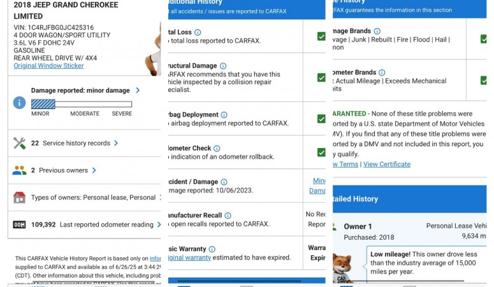
Task: Expand the 22 Service history records chevron
Action: coord(116,143)
